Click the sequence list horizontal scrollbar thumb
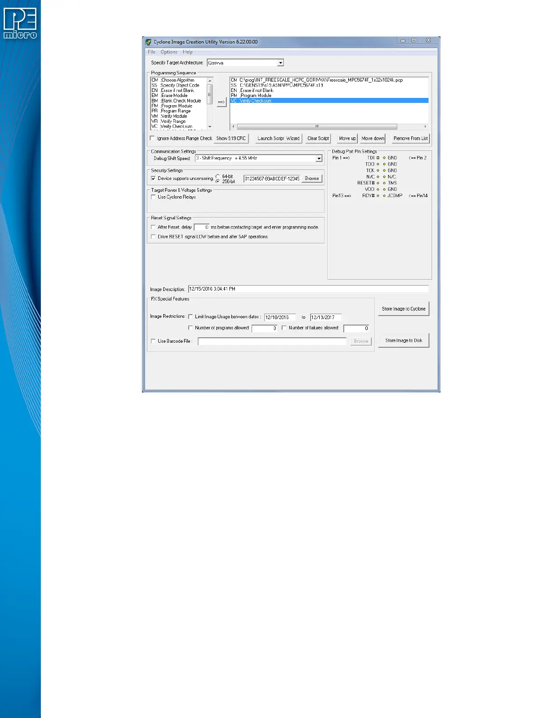 pos(317,126)
